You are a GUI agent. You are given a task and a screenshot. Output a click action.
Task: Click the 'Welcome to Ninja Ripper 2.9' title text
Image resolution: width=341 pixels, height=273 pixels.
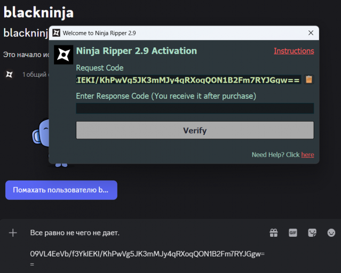tap(99, 33)
